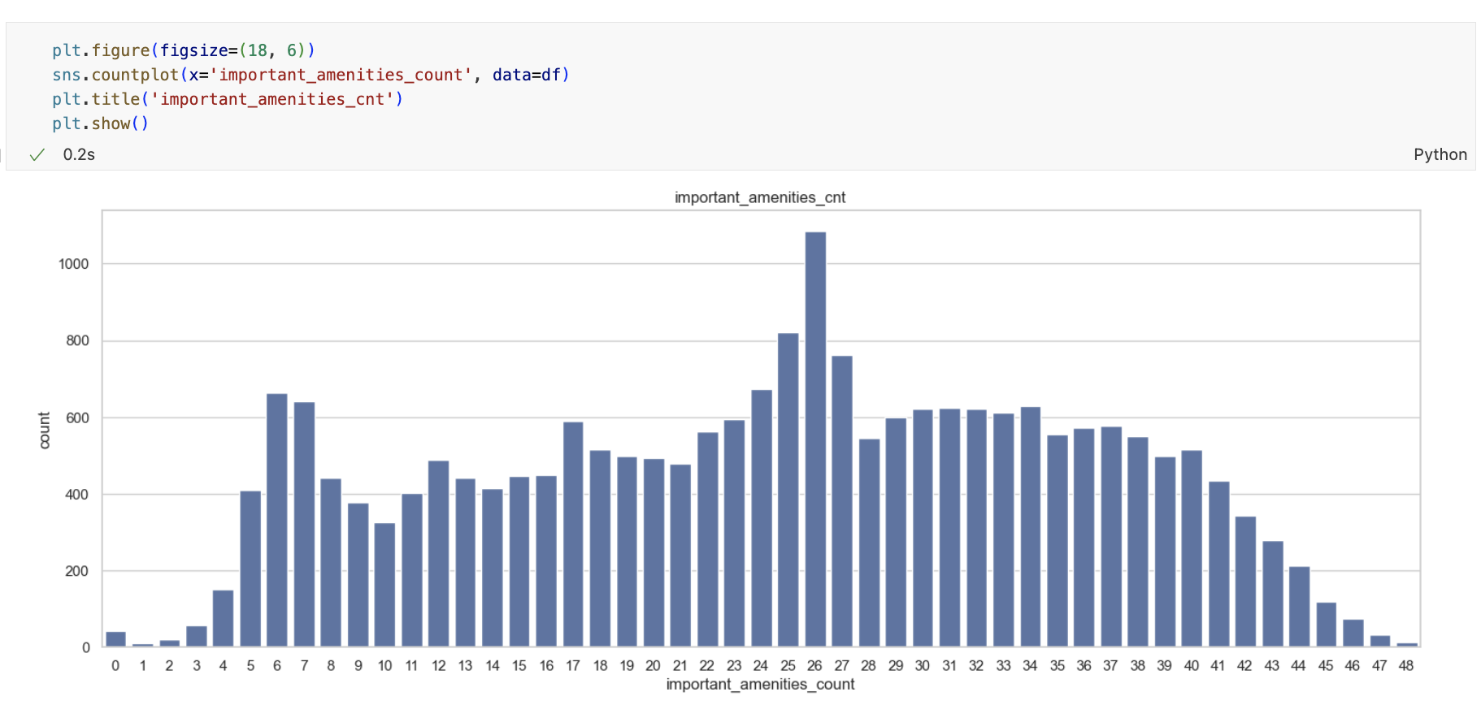Click the bar above x value 17

(573, 534)
